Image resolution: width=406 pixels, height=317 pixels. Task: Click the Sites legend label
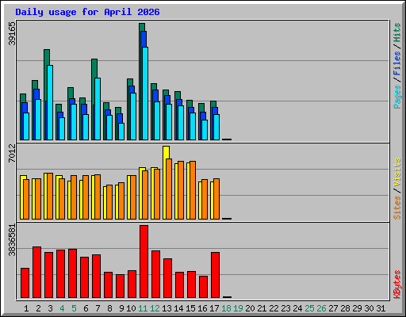[x=397, y=208]
